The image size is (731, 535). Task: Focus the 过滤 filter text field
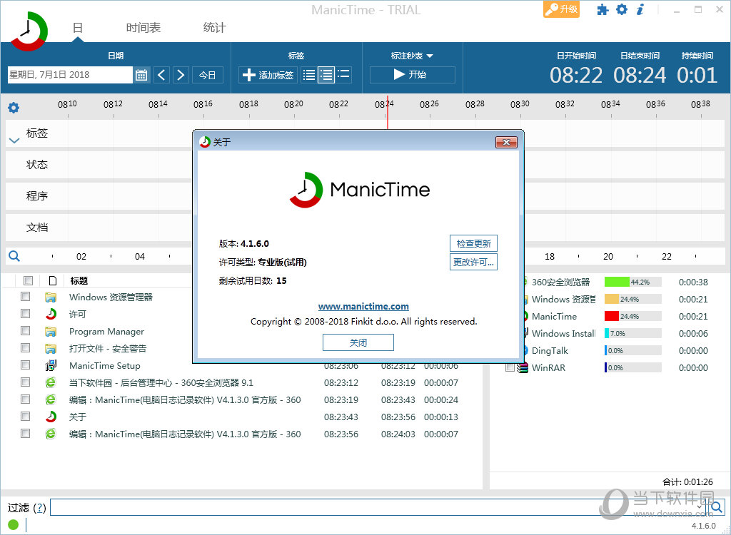[x=380, y=507]
